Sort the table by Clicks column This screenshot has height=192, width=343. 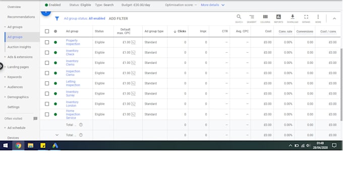point(180,31)
